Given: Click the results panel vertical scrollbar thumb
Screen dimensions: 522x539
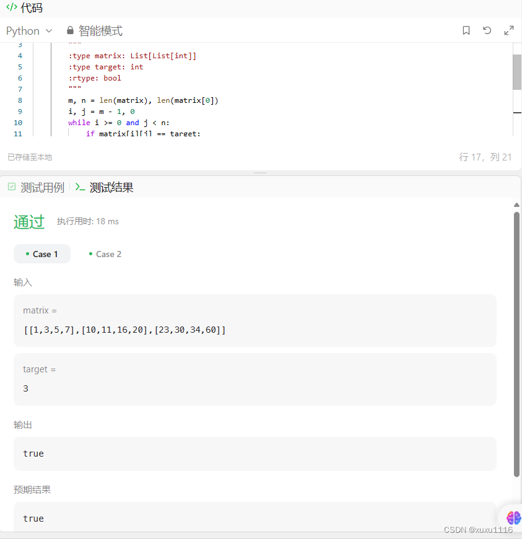Looking at the screenshot, I should coord(516,344).
